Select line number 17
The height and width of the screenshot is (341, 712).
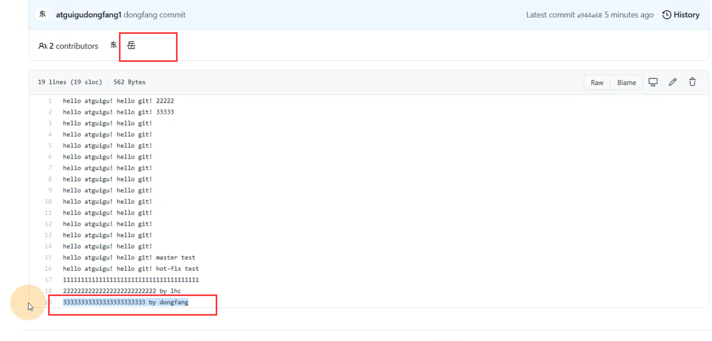coord(48,280)
